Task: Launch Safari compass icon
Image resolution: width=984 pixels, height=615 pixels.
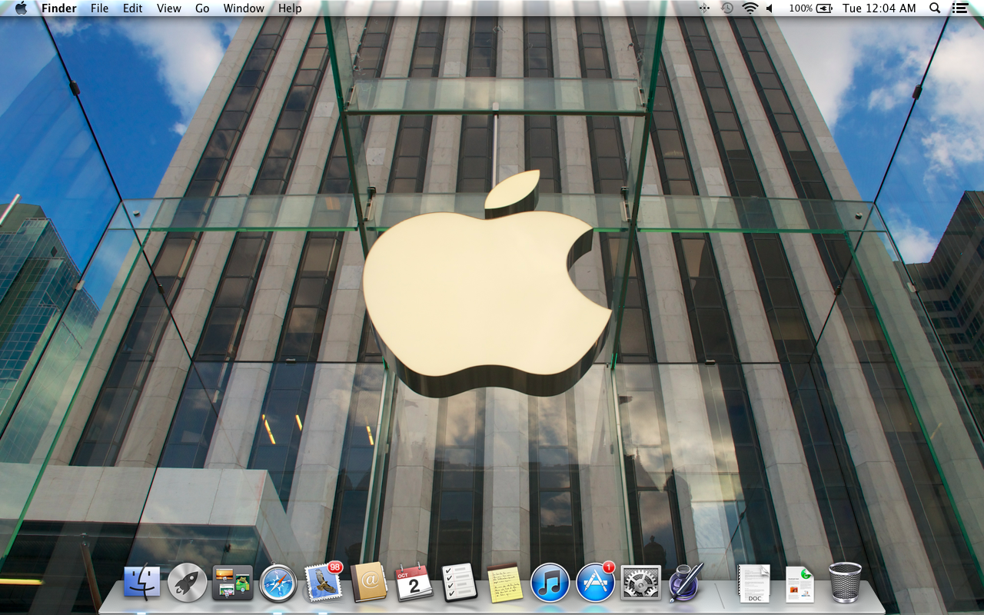Action: tap(278, 583)
